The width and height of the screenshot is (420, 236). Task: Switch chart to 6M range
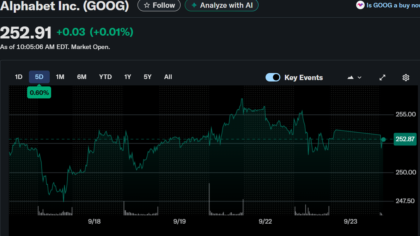coord(82,77)
